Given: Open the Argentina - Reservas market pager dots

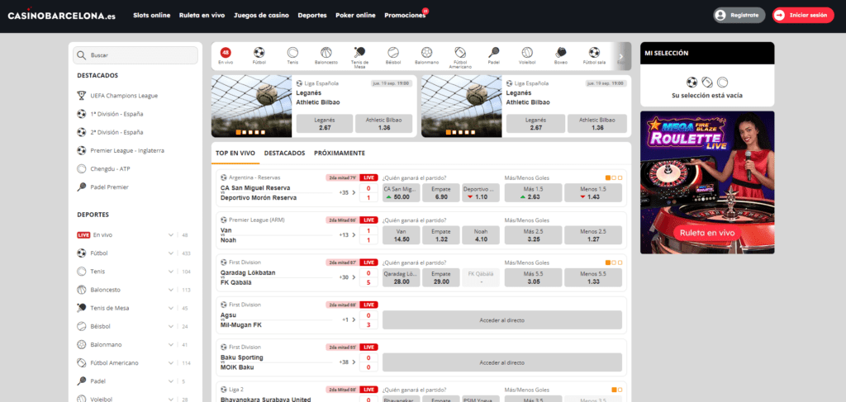Looking at the screenshot, I should tap(614, 177).
